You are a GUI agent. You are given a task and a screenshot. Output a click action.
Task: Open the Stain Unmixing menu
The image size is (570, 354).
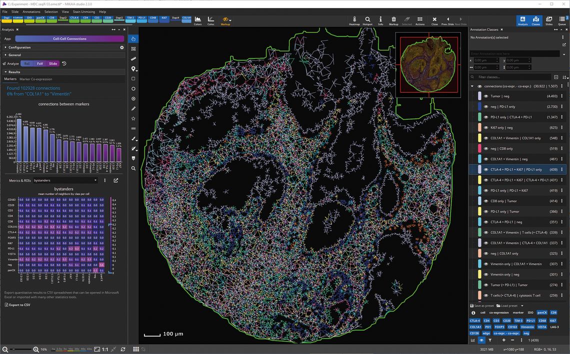click(x=83, y=12)
